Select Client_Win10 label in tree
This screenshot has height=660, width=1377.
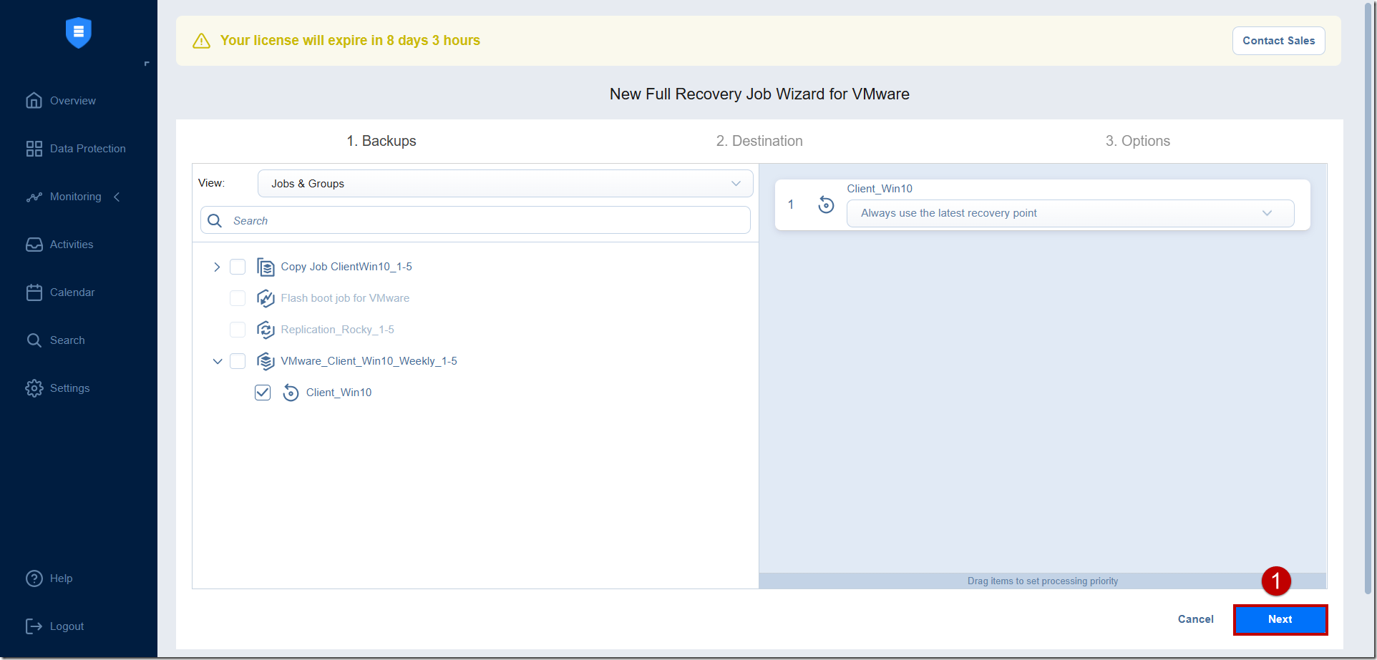339,393
